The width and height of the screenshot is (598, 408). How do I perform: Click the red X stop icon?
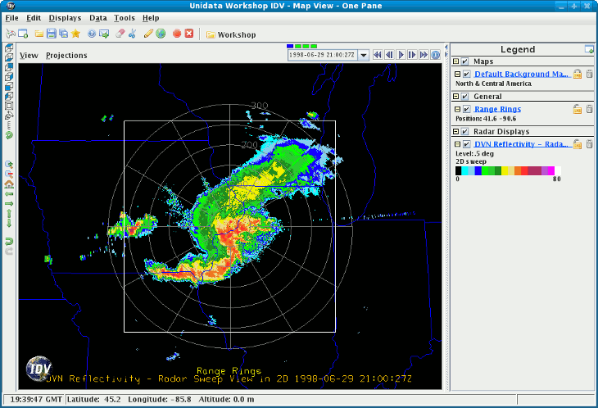189,34
